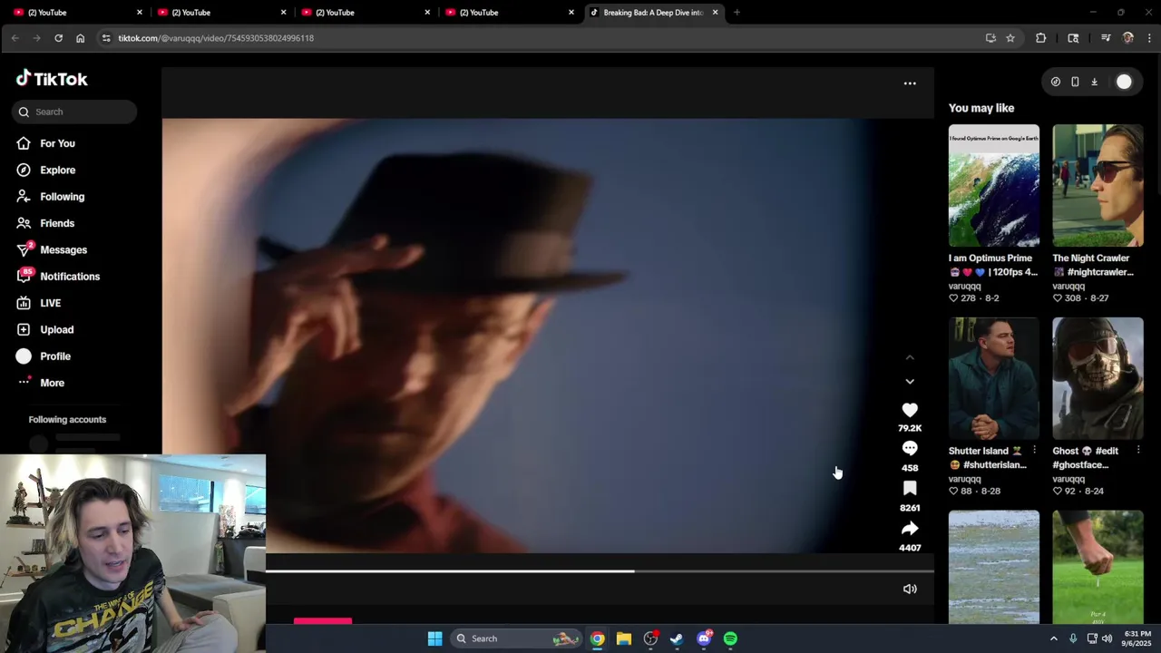Open the get app phone icon

pyautogui.click(x=1075, y=82)
